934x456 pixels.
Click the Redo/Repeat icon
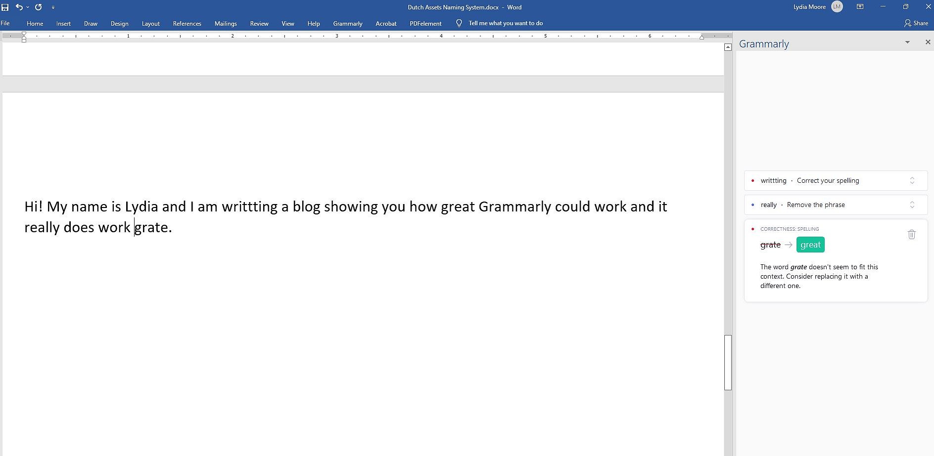coord(39,7)
